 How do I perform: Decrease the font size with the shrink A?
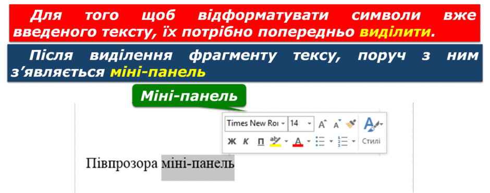tap(337, 123)
